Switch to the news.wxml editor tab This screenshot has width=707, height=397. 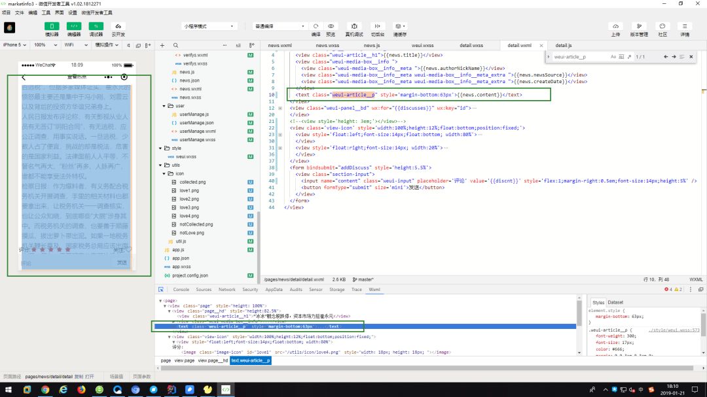(x=280, y=46)
